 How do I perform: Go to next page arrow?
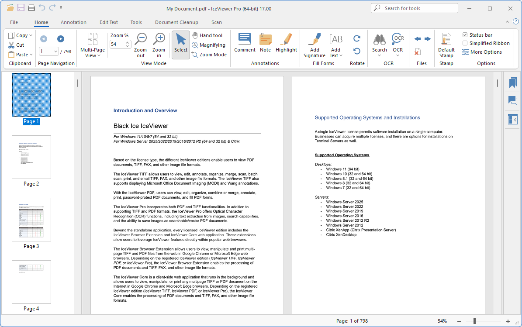click(61, 39)
